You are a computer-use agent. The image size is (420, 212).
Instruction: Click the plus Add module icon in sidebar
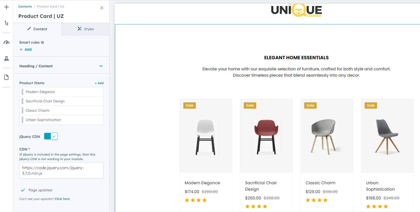[x=7, y=7]
